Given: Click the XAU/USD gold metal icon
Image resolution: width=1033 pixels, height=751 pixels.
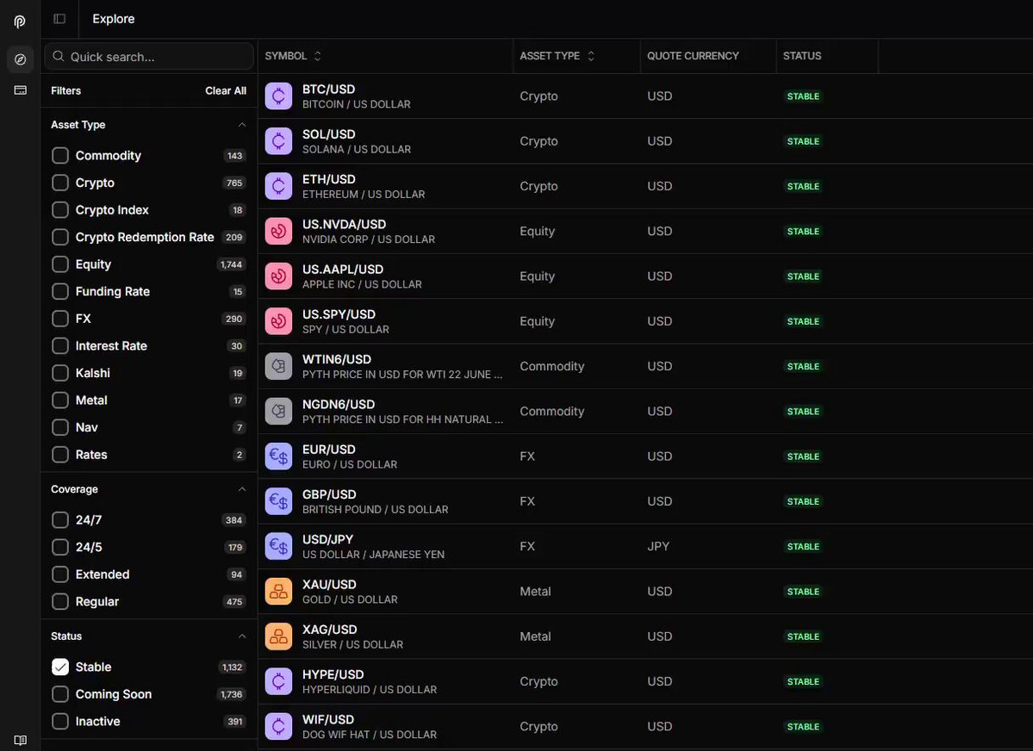Looking at the screenshot, I should [x=278, y=591].
